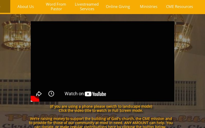Open the Livestreamed Services menu item
Screen dimensions: 205x128
(87, 7)
